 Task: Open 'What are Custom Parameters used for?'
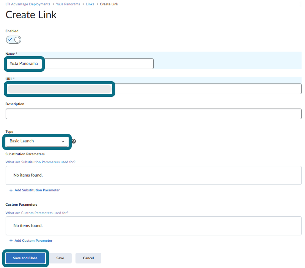pos(37,213)
